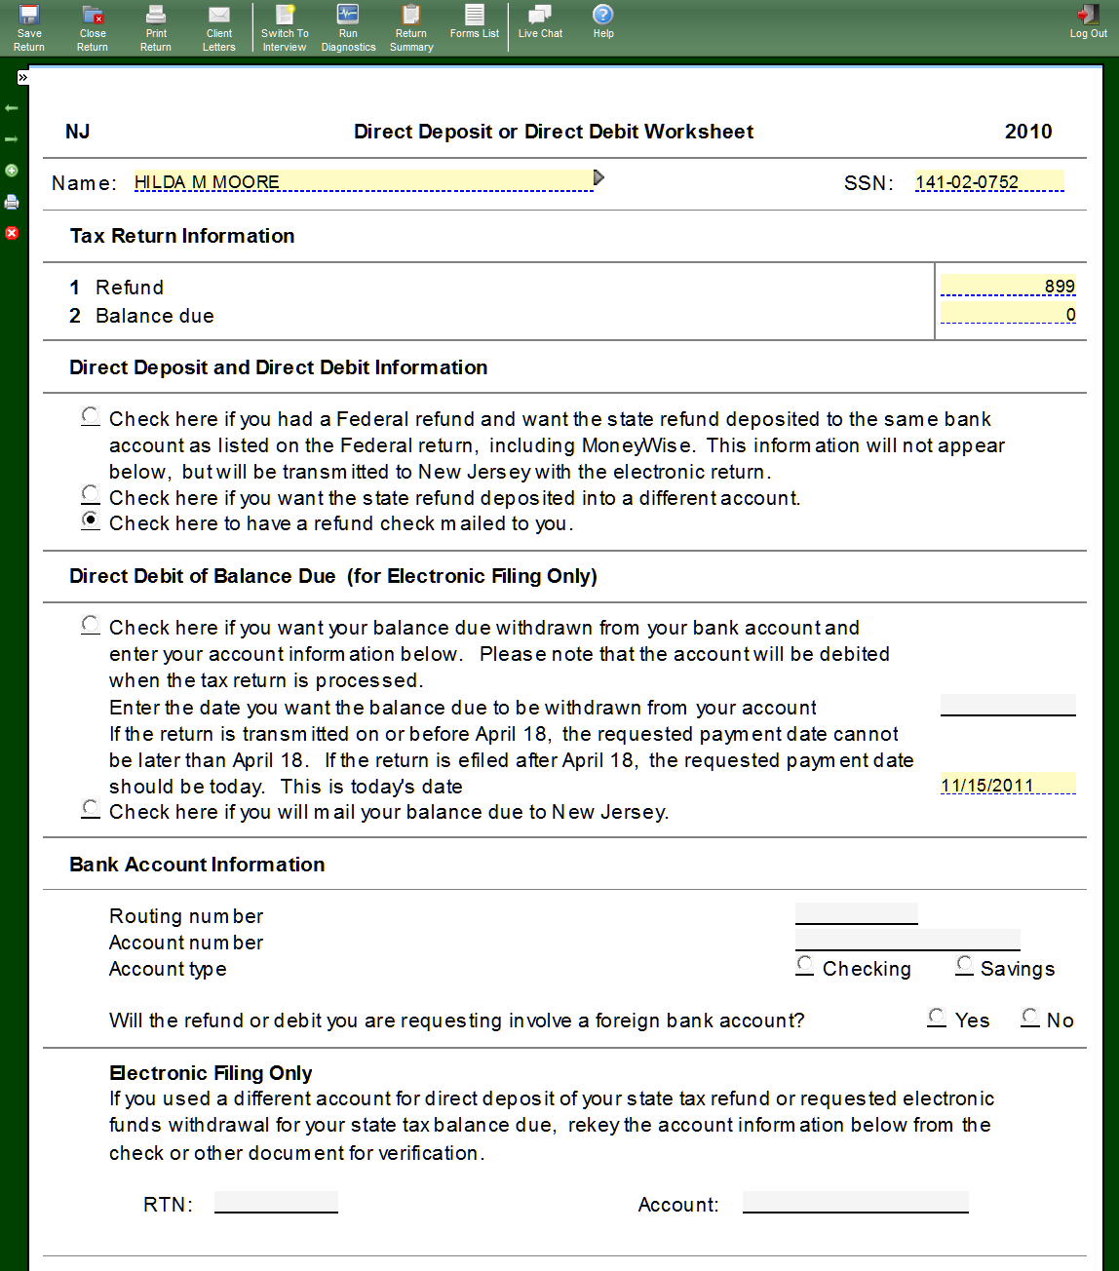The height and width of the screenshot is (1271, 1119).
Task: Select deposit refund into a different account
Action: pyautogui.click(x=91, y=494)
